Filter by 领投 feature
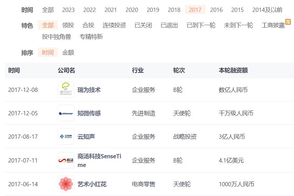The image size is (294, 196). pos(68,25)
